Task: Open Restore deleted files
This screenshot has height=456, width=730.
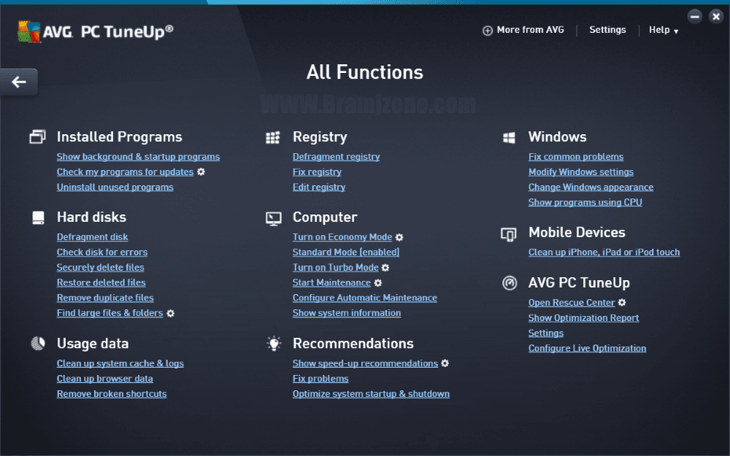Action: point(101,282)
